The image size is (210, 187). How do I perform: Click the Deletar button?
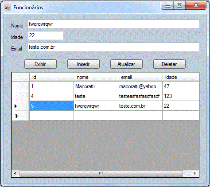169,64
